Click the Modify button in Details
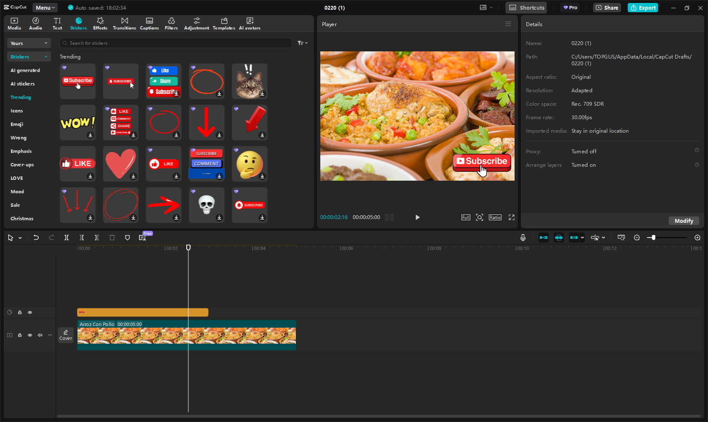The image size is (708, 422). click(684, 221)
